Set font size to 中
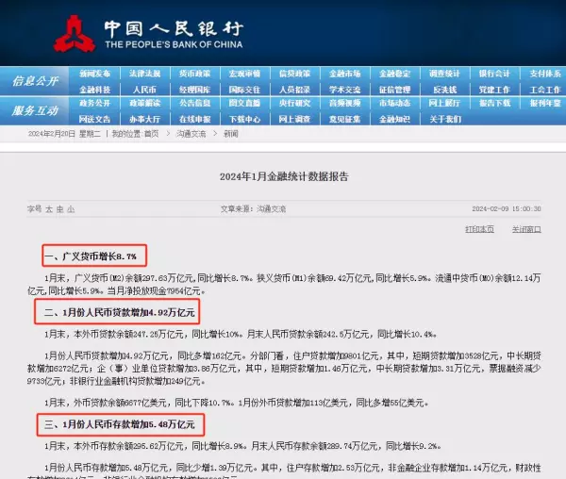The image size is (566, 479). coord(60,208)
